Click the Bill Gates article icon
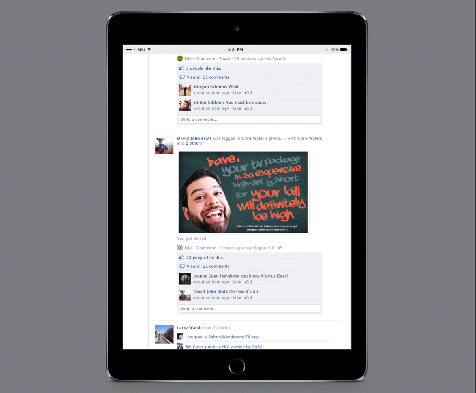This screenshot has height=393, width=476. click(180, 346)
